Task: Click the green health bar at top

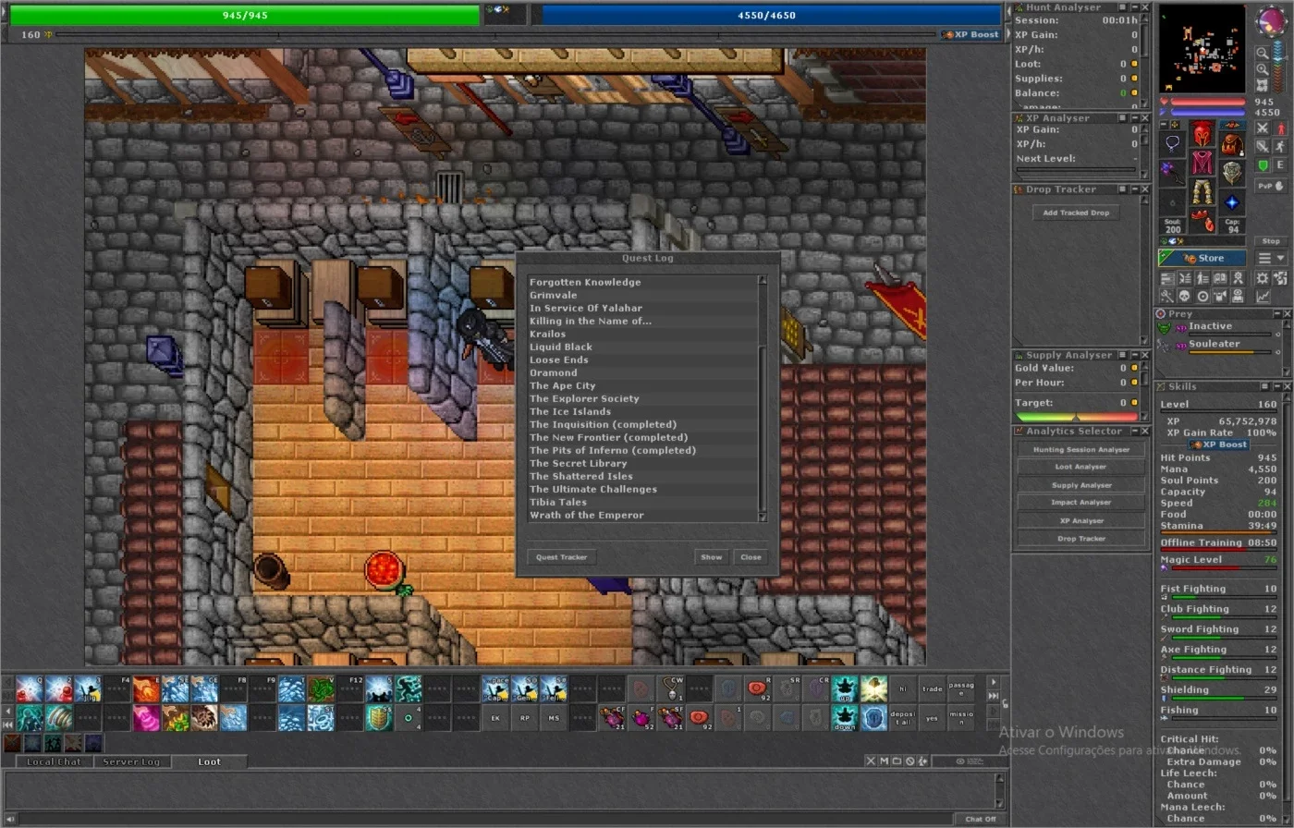Action: tap(245, 16)
